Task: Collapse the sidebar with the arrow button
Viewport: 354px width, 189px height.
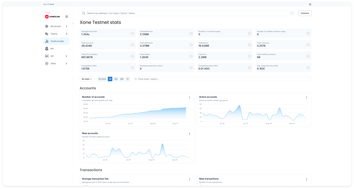Action: 73,24
